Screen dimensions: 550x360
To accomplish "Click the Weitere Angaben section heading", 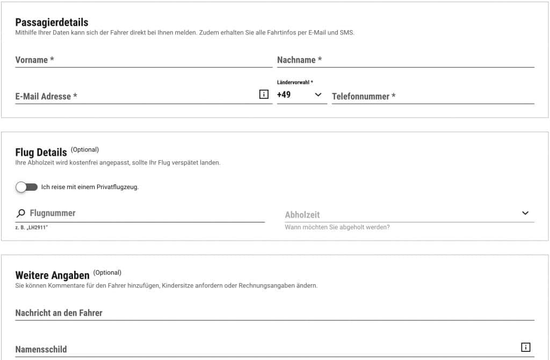I will pos(53,275).
